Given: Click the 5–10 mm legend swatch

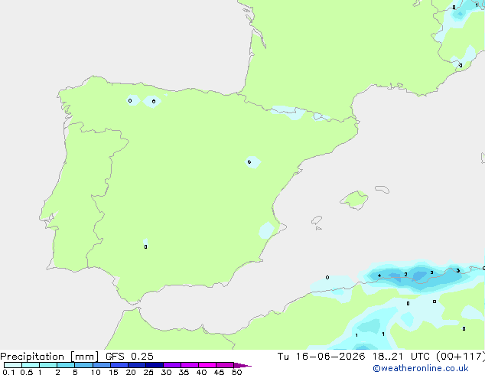Looking at the screenshot, I should pyautogui.click(x=83, y=365).
